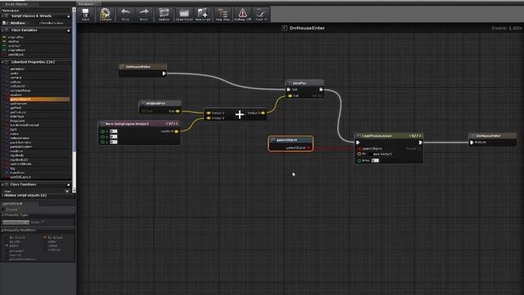The image size is (524, 295).
Task: Click the New UnityEngine.Vector3 output port
Action: [177, 131]
